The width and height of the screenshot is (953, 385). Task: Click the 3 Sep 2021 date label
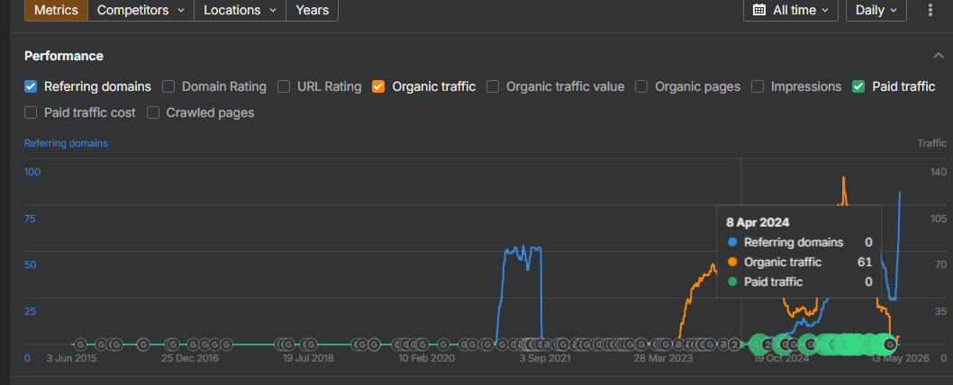click(545, 358)
